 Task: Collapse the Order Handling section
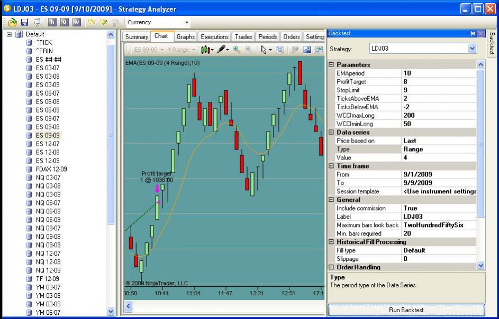click(331, 267)
